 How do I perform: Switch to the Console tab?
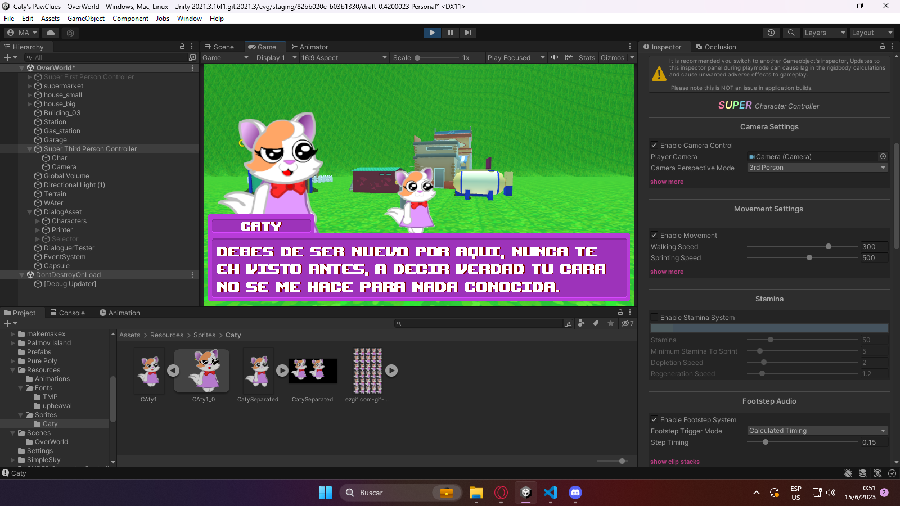point(67,313)
